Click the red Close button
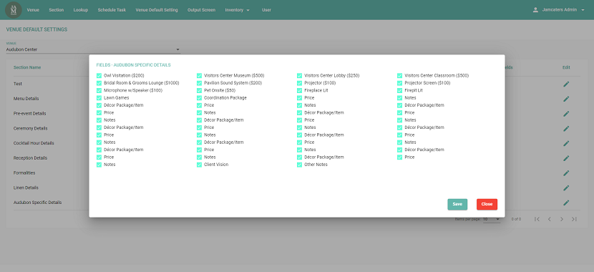This screenshot has height=272, width=594. (x=487, y=204)
